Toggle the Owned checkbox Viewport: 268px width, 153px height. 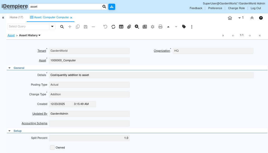point(52,148)
